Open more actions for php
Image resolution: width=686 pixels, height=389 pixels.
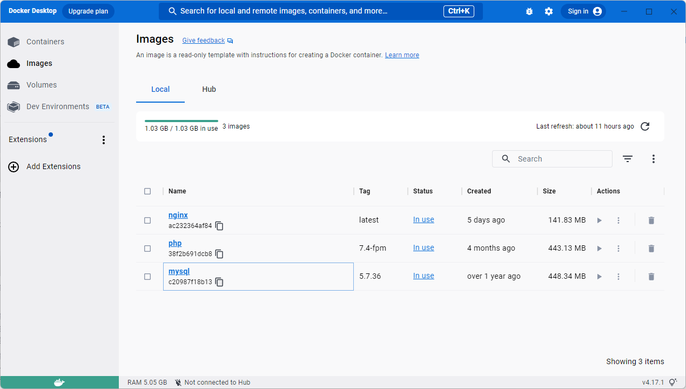point(618,249)
